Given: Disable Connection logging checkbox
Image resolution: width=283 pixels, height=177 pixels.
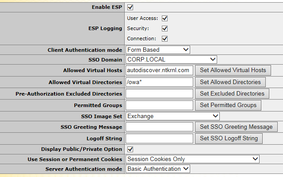Looking at the screenshot, I should (165, 38).
